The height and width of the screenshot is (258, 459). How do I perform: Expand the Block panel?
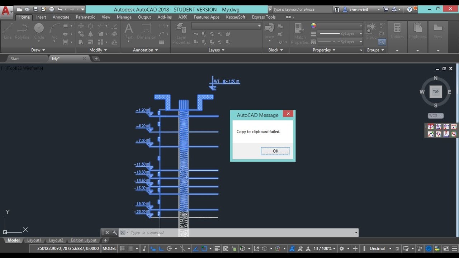coord(275,50)
